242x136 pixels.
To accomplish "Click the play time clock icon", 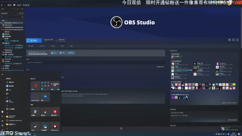I will click(x=57, y=40).
